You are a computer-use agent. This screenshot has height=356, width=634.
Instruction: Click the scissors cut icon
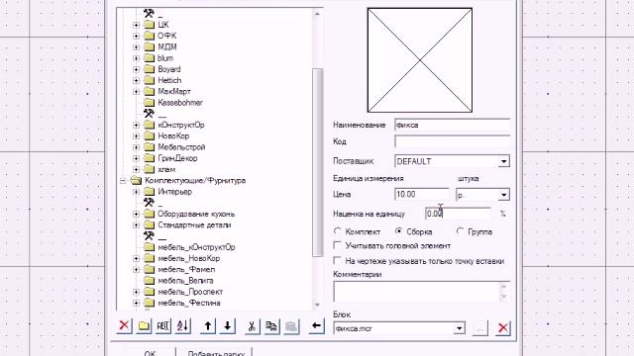tap(252, 325)
